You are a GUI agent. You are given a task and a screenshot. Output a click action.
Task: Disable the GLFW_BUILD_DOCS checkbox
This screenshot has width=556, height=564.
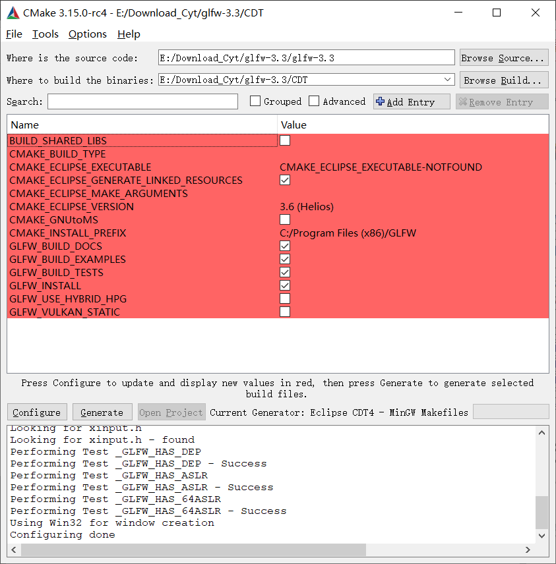click(x=284, y=246)
